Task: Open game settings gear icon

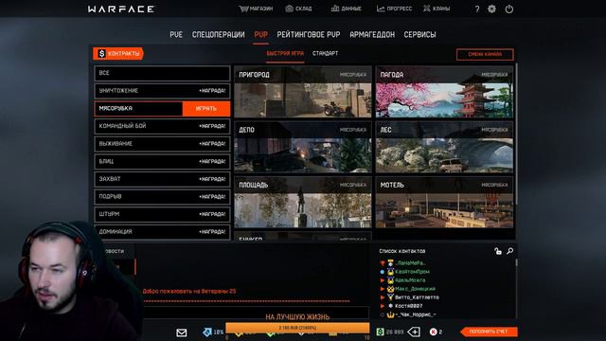Action: [491, 9]
